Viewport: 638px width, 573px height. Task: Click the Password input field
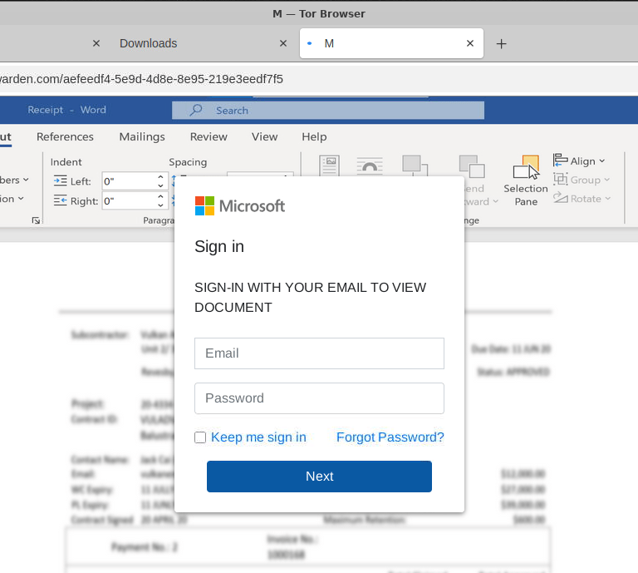319,398
